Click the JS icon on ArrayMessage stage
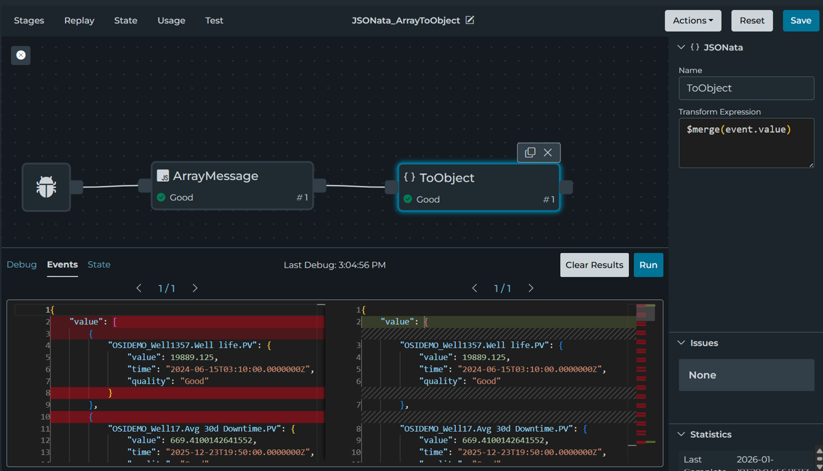Image resolution: width=823 pixels, height=471 pixels. coord(163,176)
